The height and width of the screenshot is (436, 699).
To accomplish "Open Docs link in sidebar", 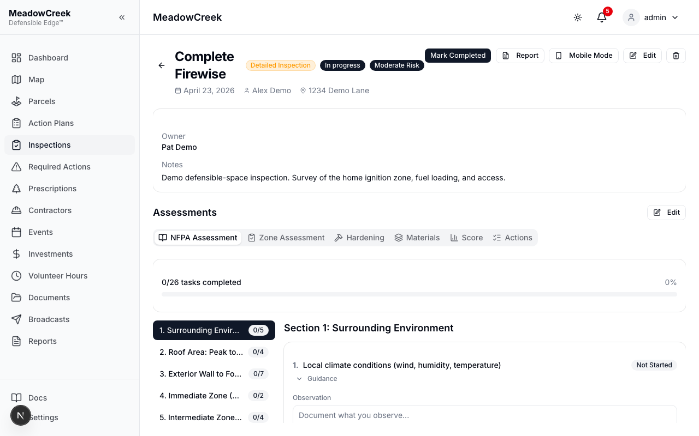I will [x=69, y=398].
